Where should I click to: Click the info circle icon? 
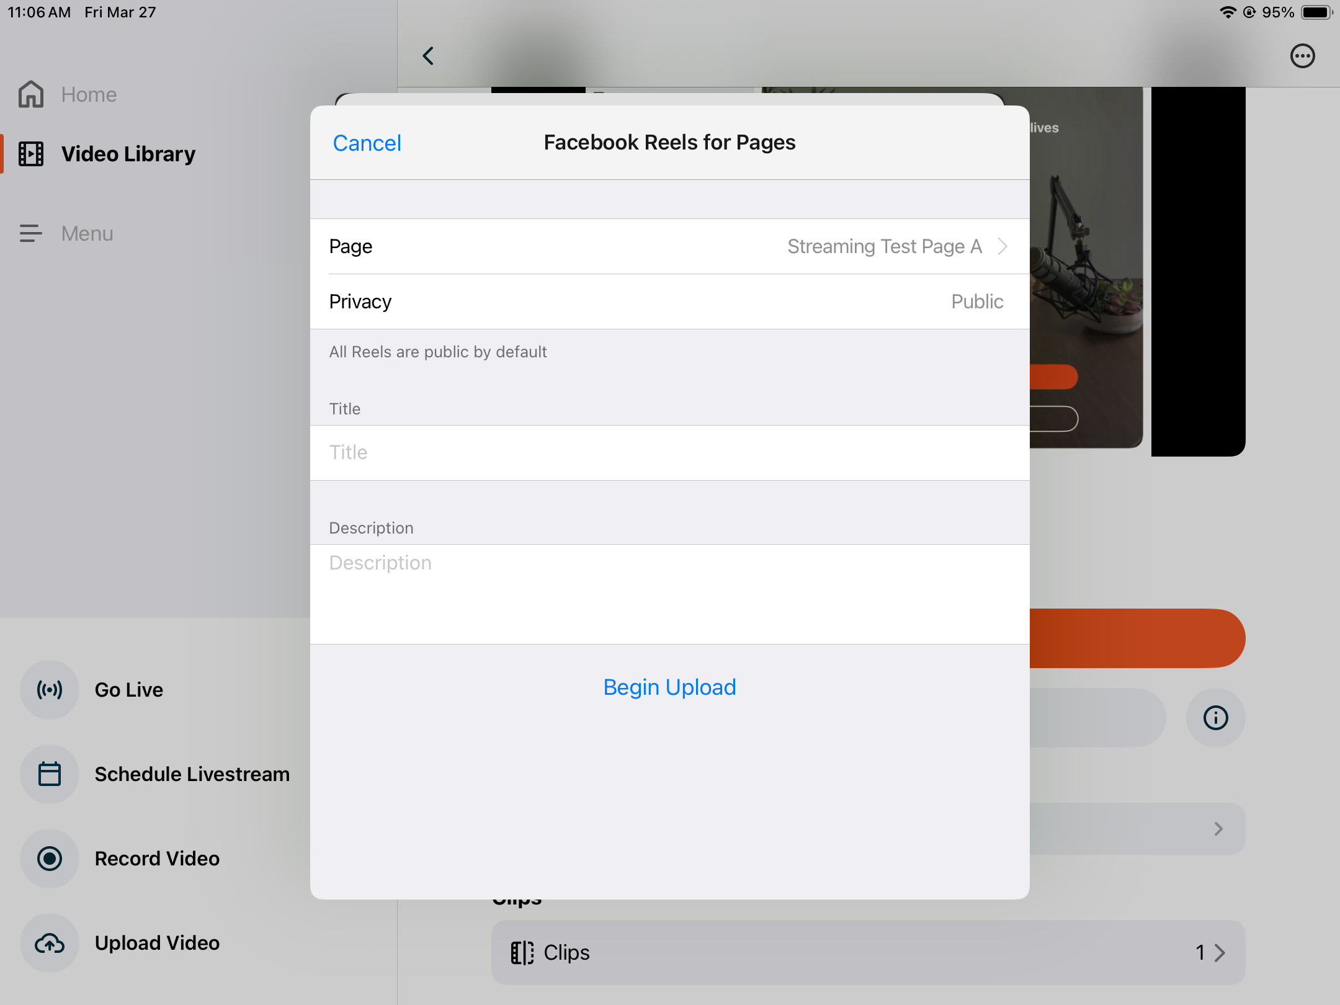(1215, 718)
